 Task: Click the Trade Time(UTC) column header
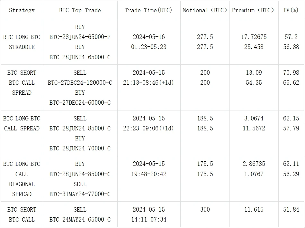pyautogui.click(x=148, y=10)
